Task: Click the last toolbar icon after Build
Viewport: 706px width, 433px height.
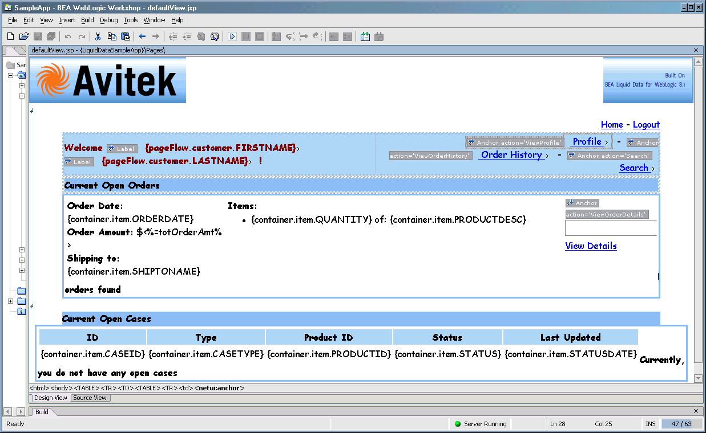Action: [379, 36]
